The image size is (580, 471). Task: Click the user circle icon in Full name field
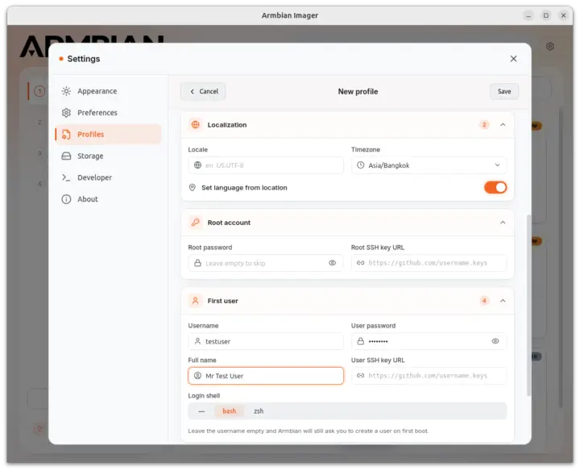(x=198, y=376)
